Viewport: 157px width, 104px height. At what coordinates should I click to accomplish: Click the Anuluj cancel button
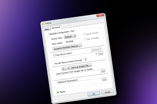tap(107, 92)
